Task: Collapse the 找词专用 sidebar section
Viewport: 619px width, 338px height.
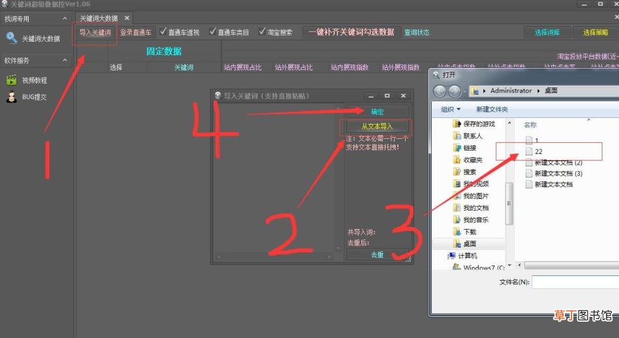Action: point(65,18)
